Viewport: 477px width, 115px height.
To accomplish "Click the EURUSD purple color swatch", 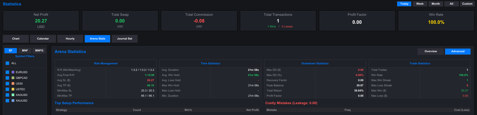I will coord(13,72).
